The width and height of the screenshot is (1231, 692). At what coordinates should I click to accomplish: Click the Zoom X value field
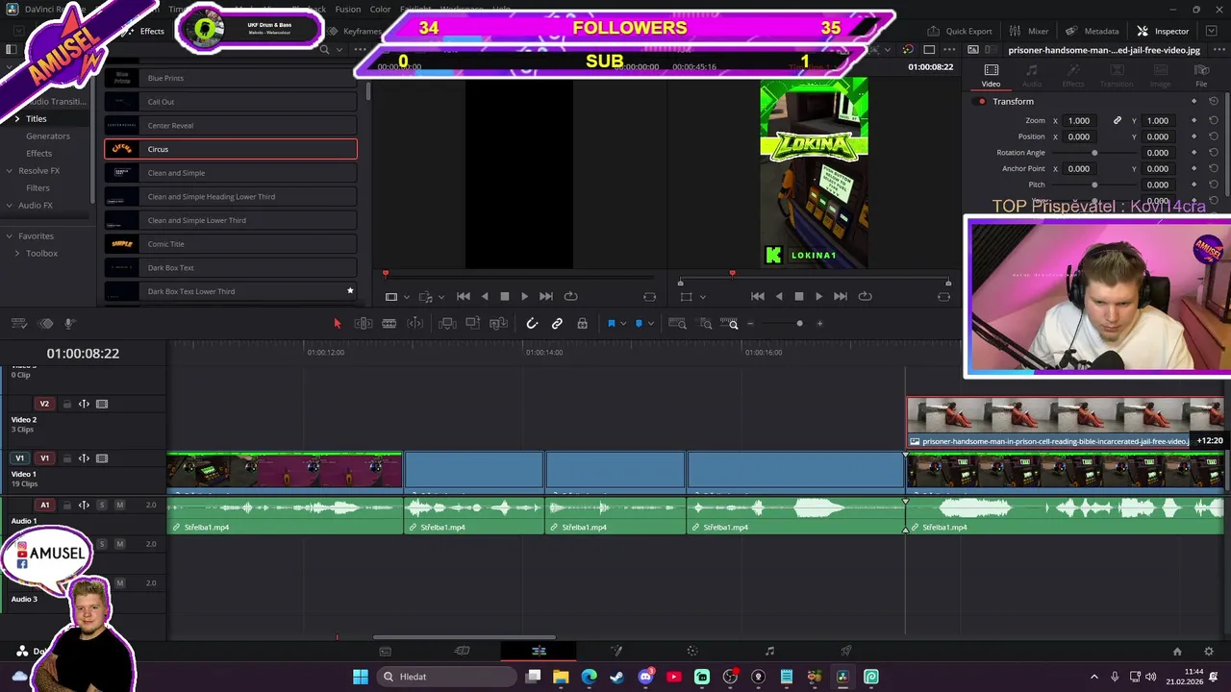pyautogui.click(x=1079, y=120)
